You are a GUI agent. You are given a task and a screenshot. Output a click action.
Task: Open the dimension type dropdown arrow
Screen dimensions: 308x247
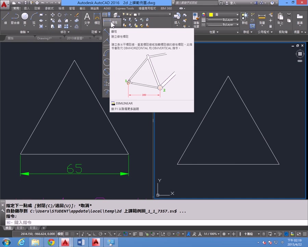click(109, 14)
